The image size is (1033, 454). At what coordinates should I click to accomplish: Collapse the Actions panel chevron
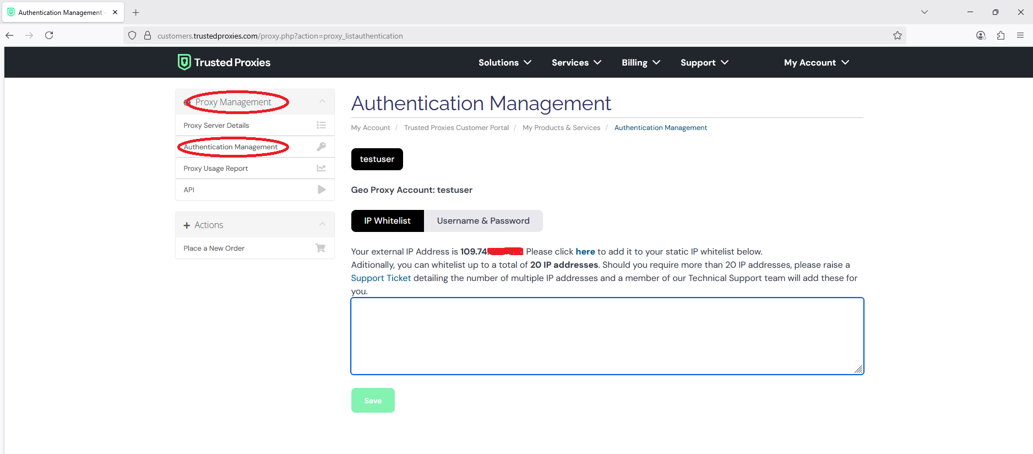[x=323, y=224]
